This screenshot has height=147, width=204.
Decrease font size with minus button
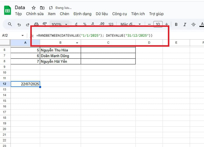tap(149, 24)
